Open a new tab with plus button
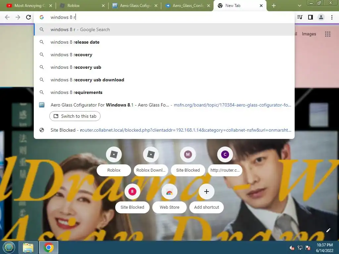Viewport: 339px width, 254px height. pos(274,6)
